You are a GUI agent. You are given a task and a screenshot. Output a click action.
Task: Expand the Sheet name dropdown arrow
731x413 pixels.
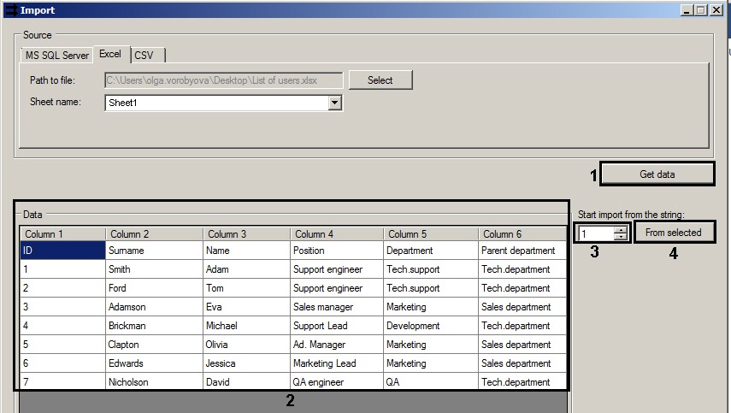point(335,103)
